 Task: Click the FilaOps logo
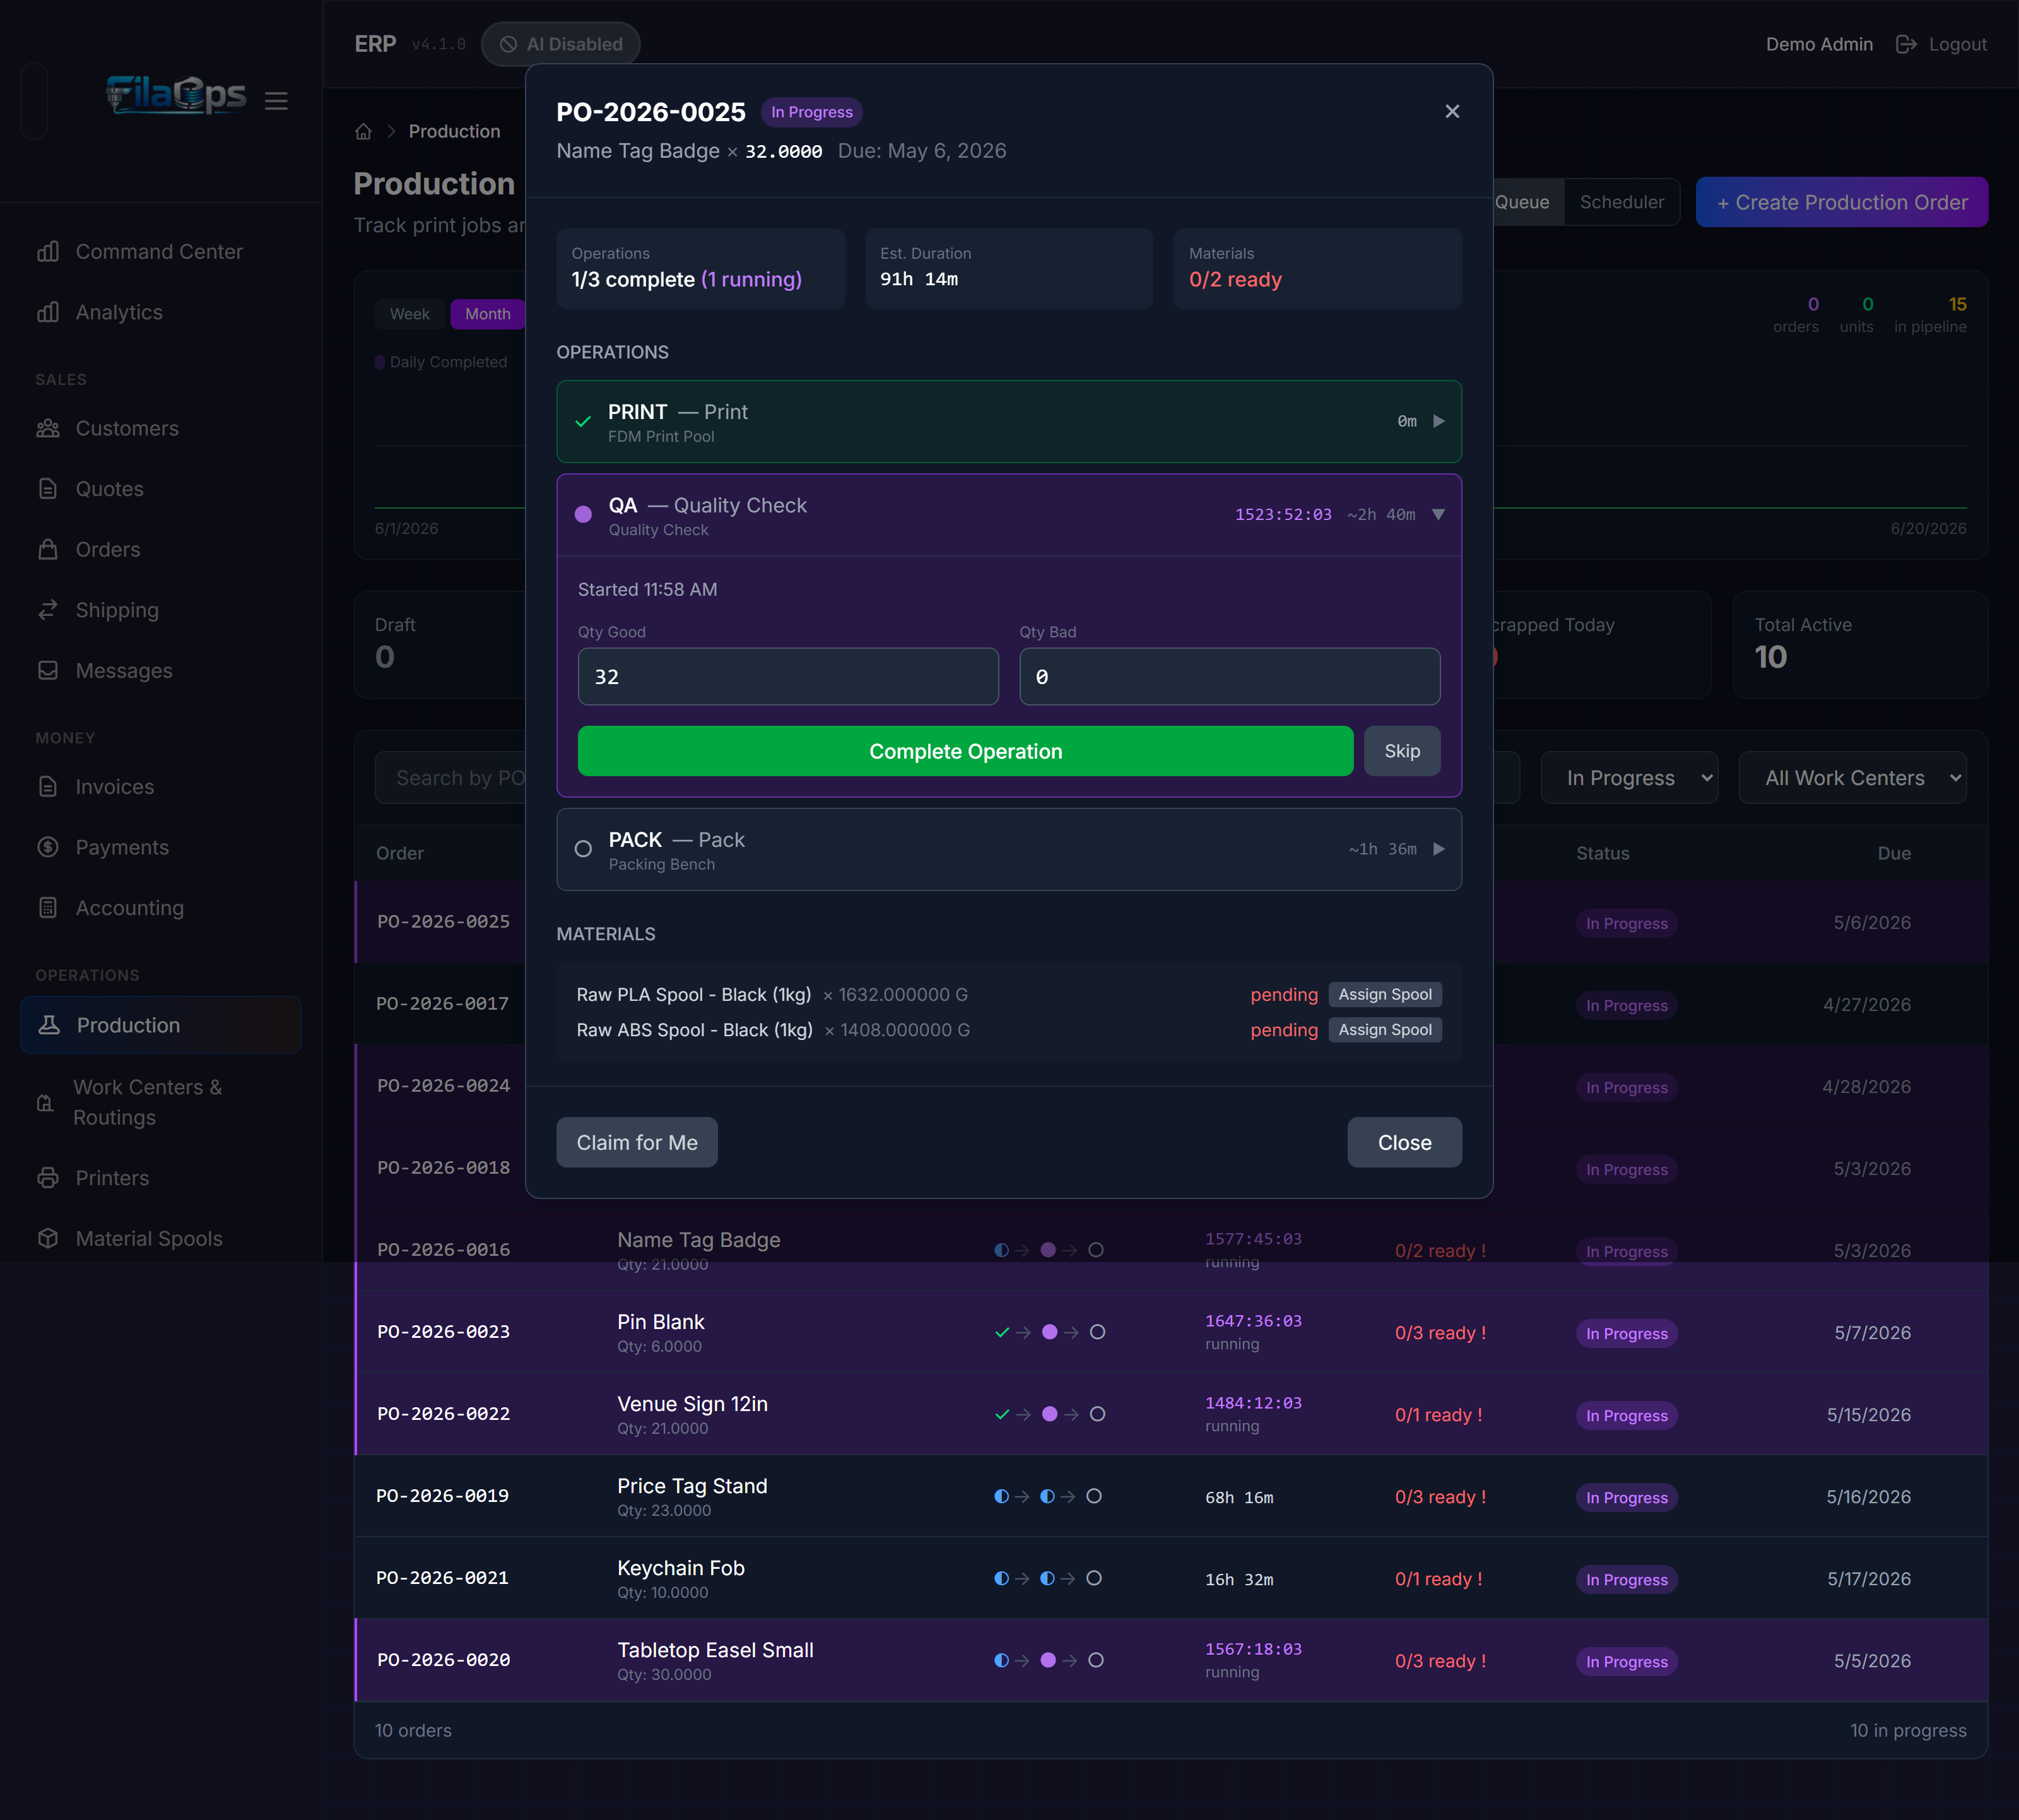click(176, 95)
